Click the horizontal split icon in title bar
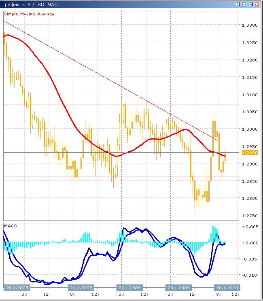The image size is (263, 301). click(x=244, y=4)
